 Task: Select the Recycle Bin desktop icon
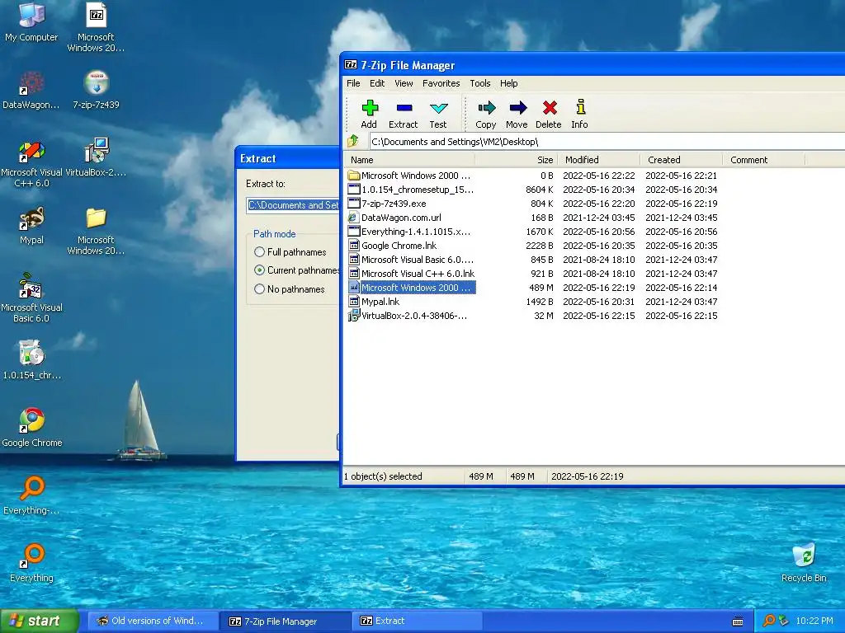pos(804,563)
